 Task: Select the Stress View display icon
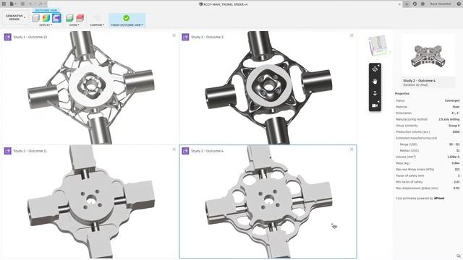(46, 18)
